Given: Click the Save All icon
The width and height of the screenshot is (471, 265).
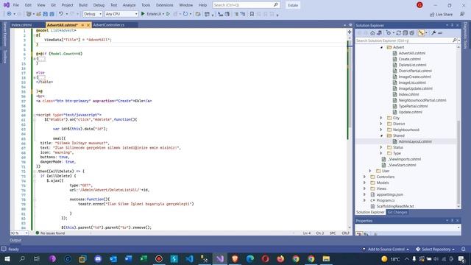Looking at the screenshot, I should [x=52, y=14].
